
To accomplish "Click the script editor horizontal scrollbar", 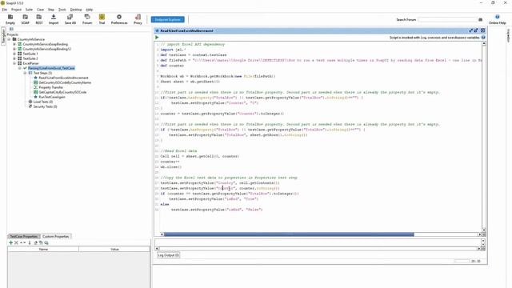I will pos(289,234).
